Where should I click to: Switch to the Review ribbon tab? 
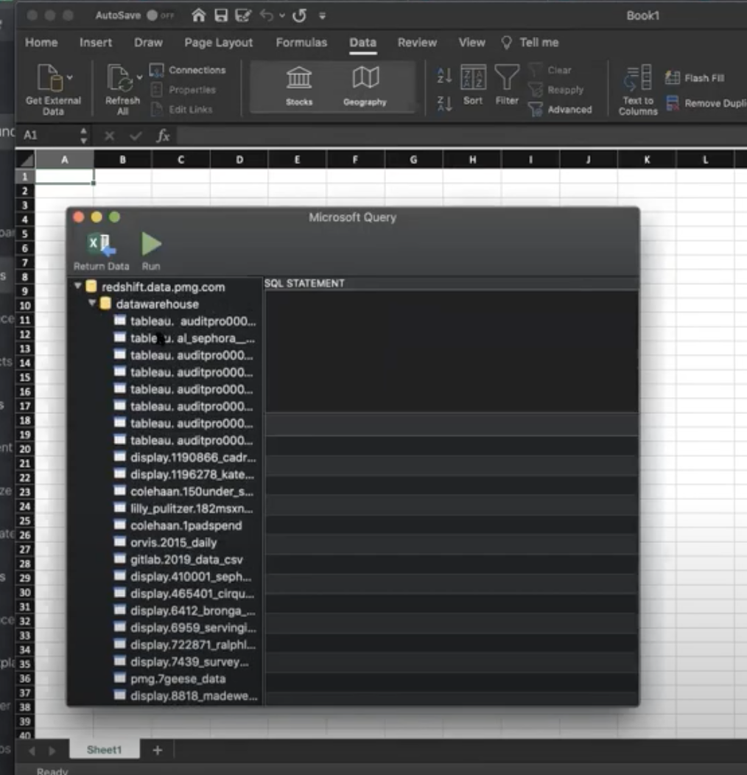(x=417, y=43)
